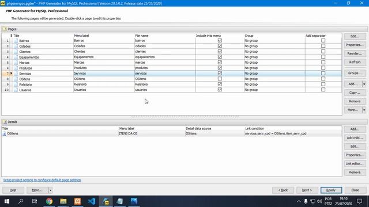This screenshot has height=207, width=369.
Task: Open Setup project options link
Action: tap(42, 180)
